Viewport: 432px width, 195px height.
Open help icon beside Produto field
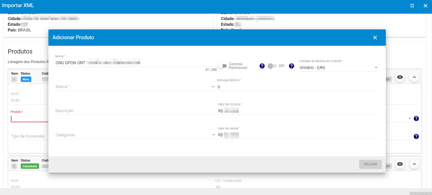[x=416, y=119]
